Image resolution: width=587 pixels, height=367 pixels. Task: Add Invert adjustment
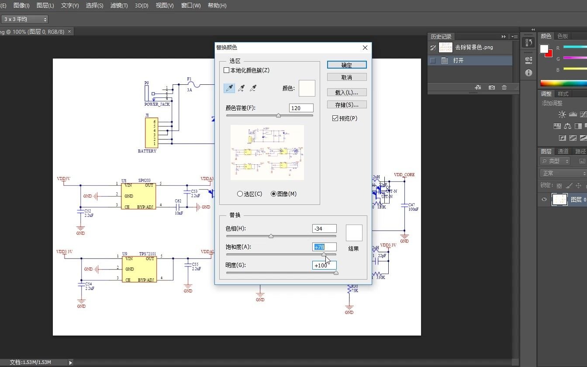pyautogui.click(x=563, y=138)
